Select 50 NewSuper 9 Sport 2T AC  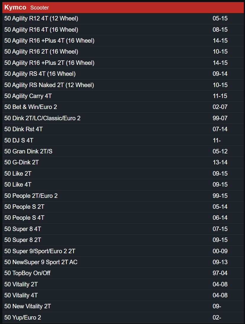coord(123,262)
